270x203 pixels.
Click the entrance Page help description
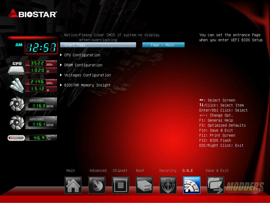point(231,37)
